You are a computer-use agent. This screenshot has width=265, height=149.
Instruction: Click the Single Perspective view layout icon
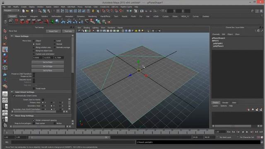click(x=5, y=94)
